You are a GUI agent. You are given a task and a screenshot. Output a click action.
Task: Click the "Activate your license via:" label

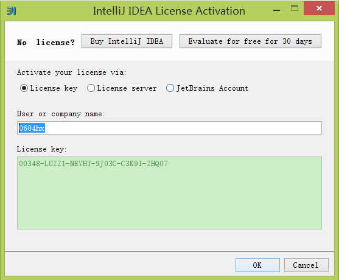(72, 72)
